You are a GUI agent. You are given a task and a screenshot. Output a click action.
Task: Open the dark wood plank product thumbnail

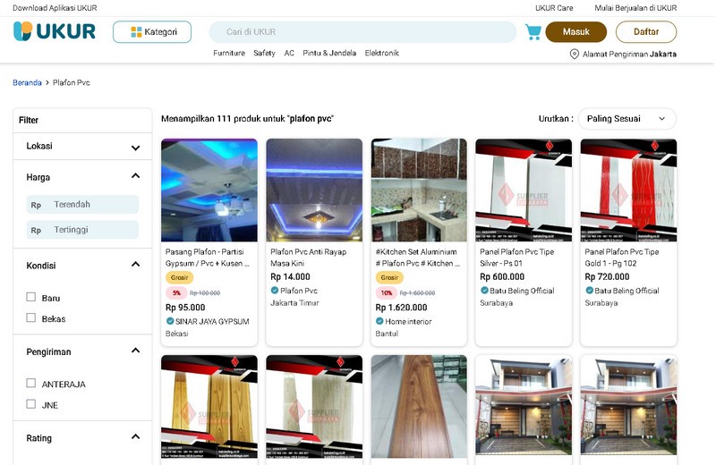[419, 407]
